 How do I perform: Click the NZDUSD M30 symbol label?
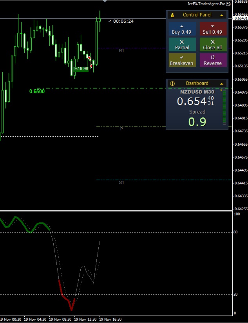tap(197, 92)
